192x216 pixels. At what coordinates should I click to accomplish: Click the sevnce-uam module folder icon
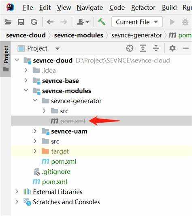[45, 131]
